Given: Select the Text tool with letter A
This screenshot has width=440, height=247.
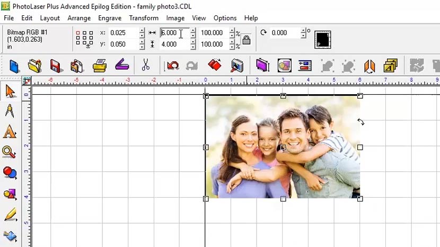Looking at the screenshot, I should tap(10, 132).
